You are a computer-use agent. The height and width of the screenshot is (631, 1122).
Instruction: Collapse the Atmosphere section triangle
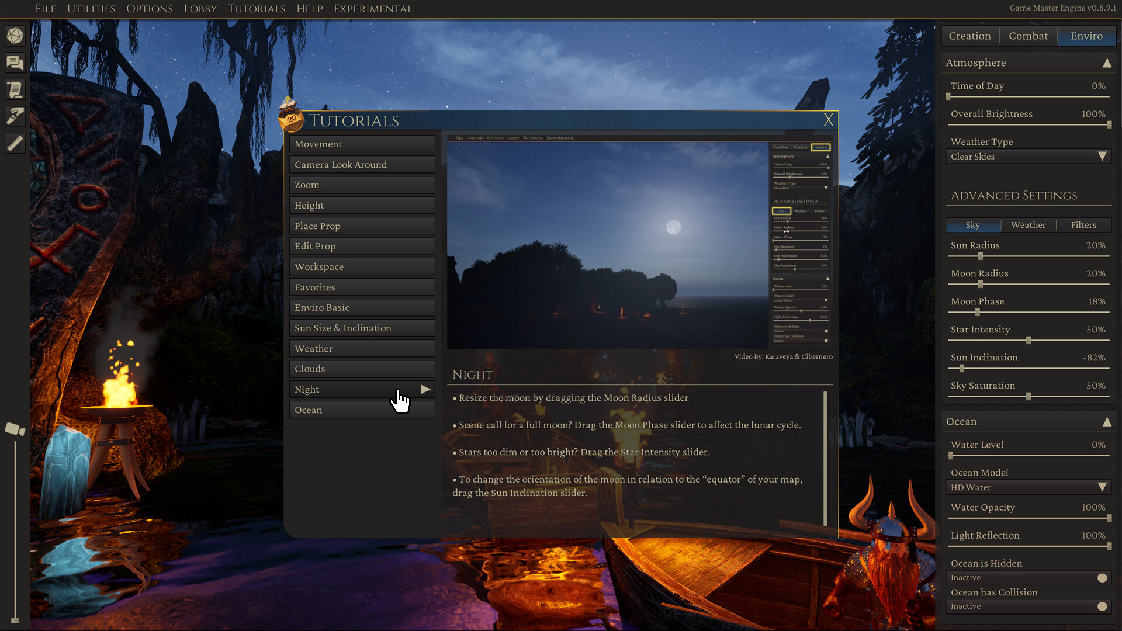pyautogui.click(x=1108, y=63)
